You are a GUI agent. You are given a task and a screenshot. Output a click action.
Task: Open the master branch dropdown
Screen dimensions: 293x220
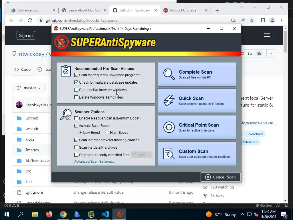coord(29,88)
